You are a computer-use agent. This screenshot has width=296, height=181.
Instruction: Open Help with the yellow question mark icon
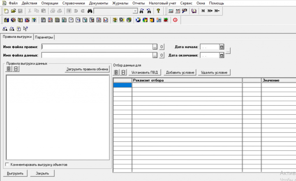(x=158, y=11)
